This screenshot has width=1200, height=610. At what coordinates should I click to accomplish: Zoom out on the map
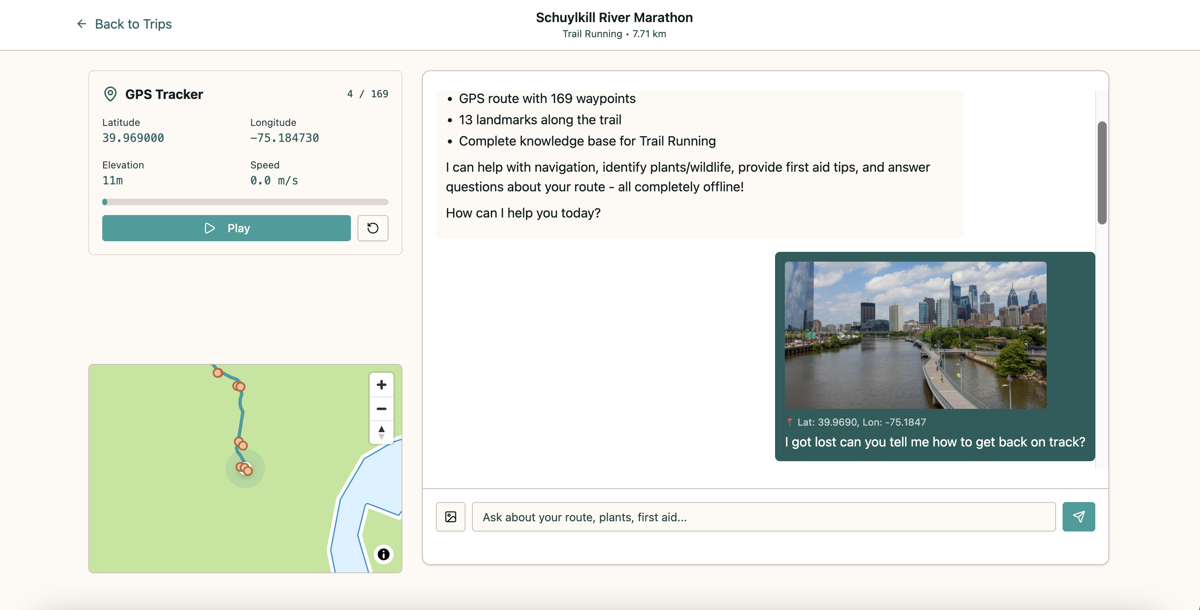(x=381, y=409)
